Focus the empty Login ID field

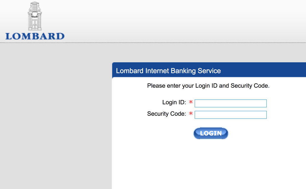[x=230, y=103]
